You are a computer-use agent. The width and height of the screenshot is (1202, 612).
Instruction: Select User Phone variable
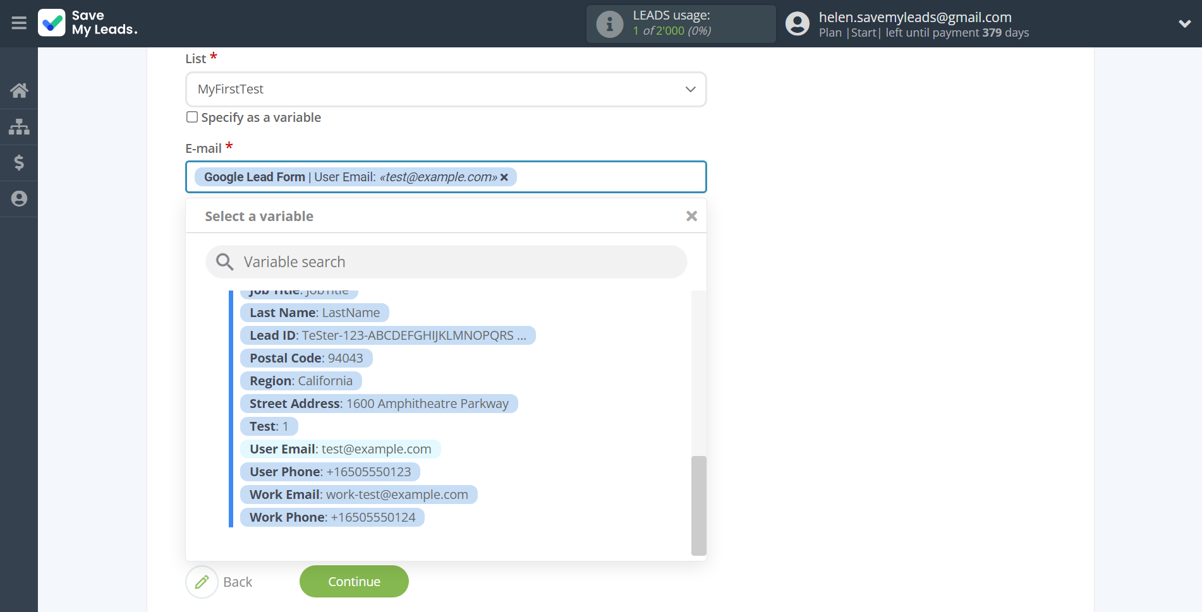pyautogui.click(x=330, y=472)
